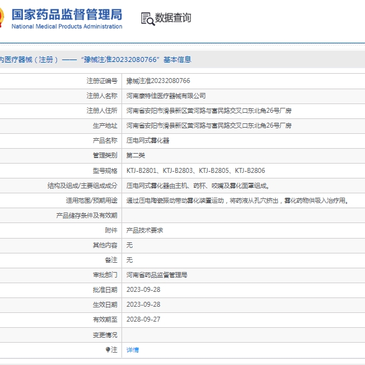
Task: Open the 详情 link in the 注 row
Action: [133, 350]
